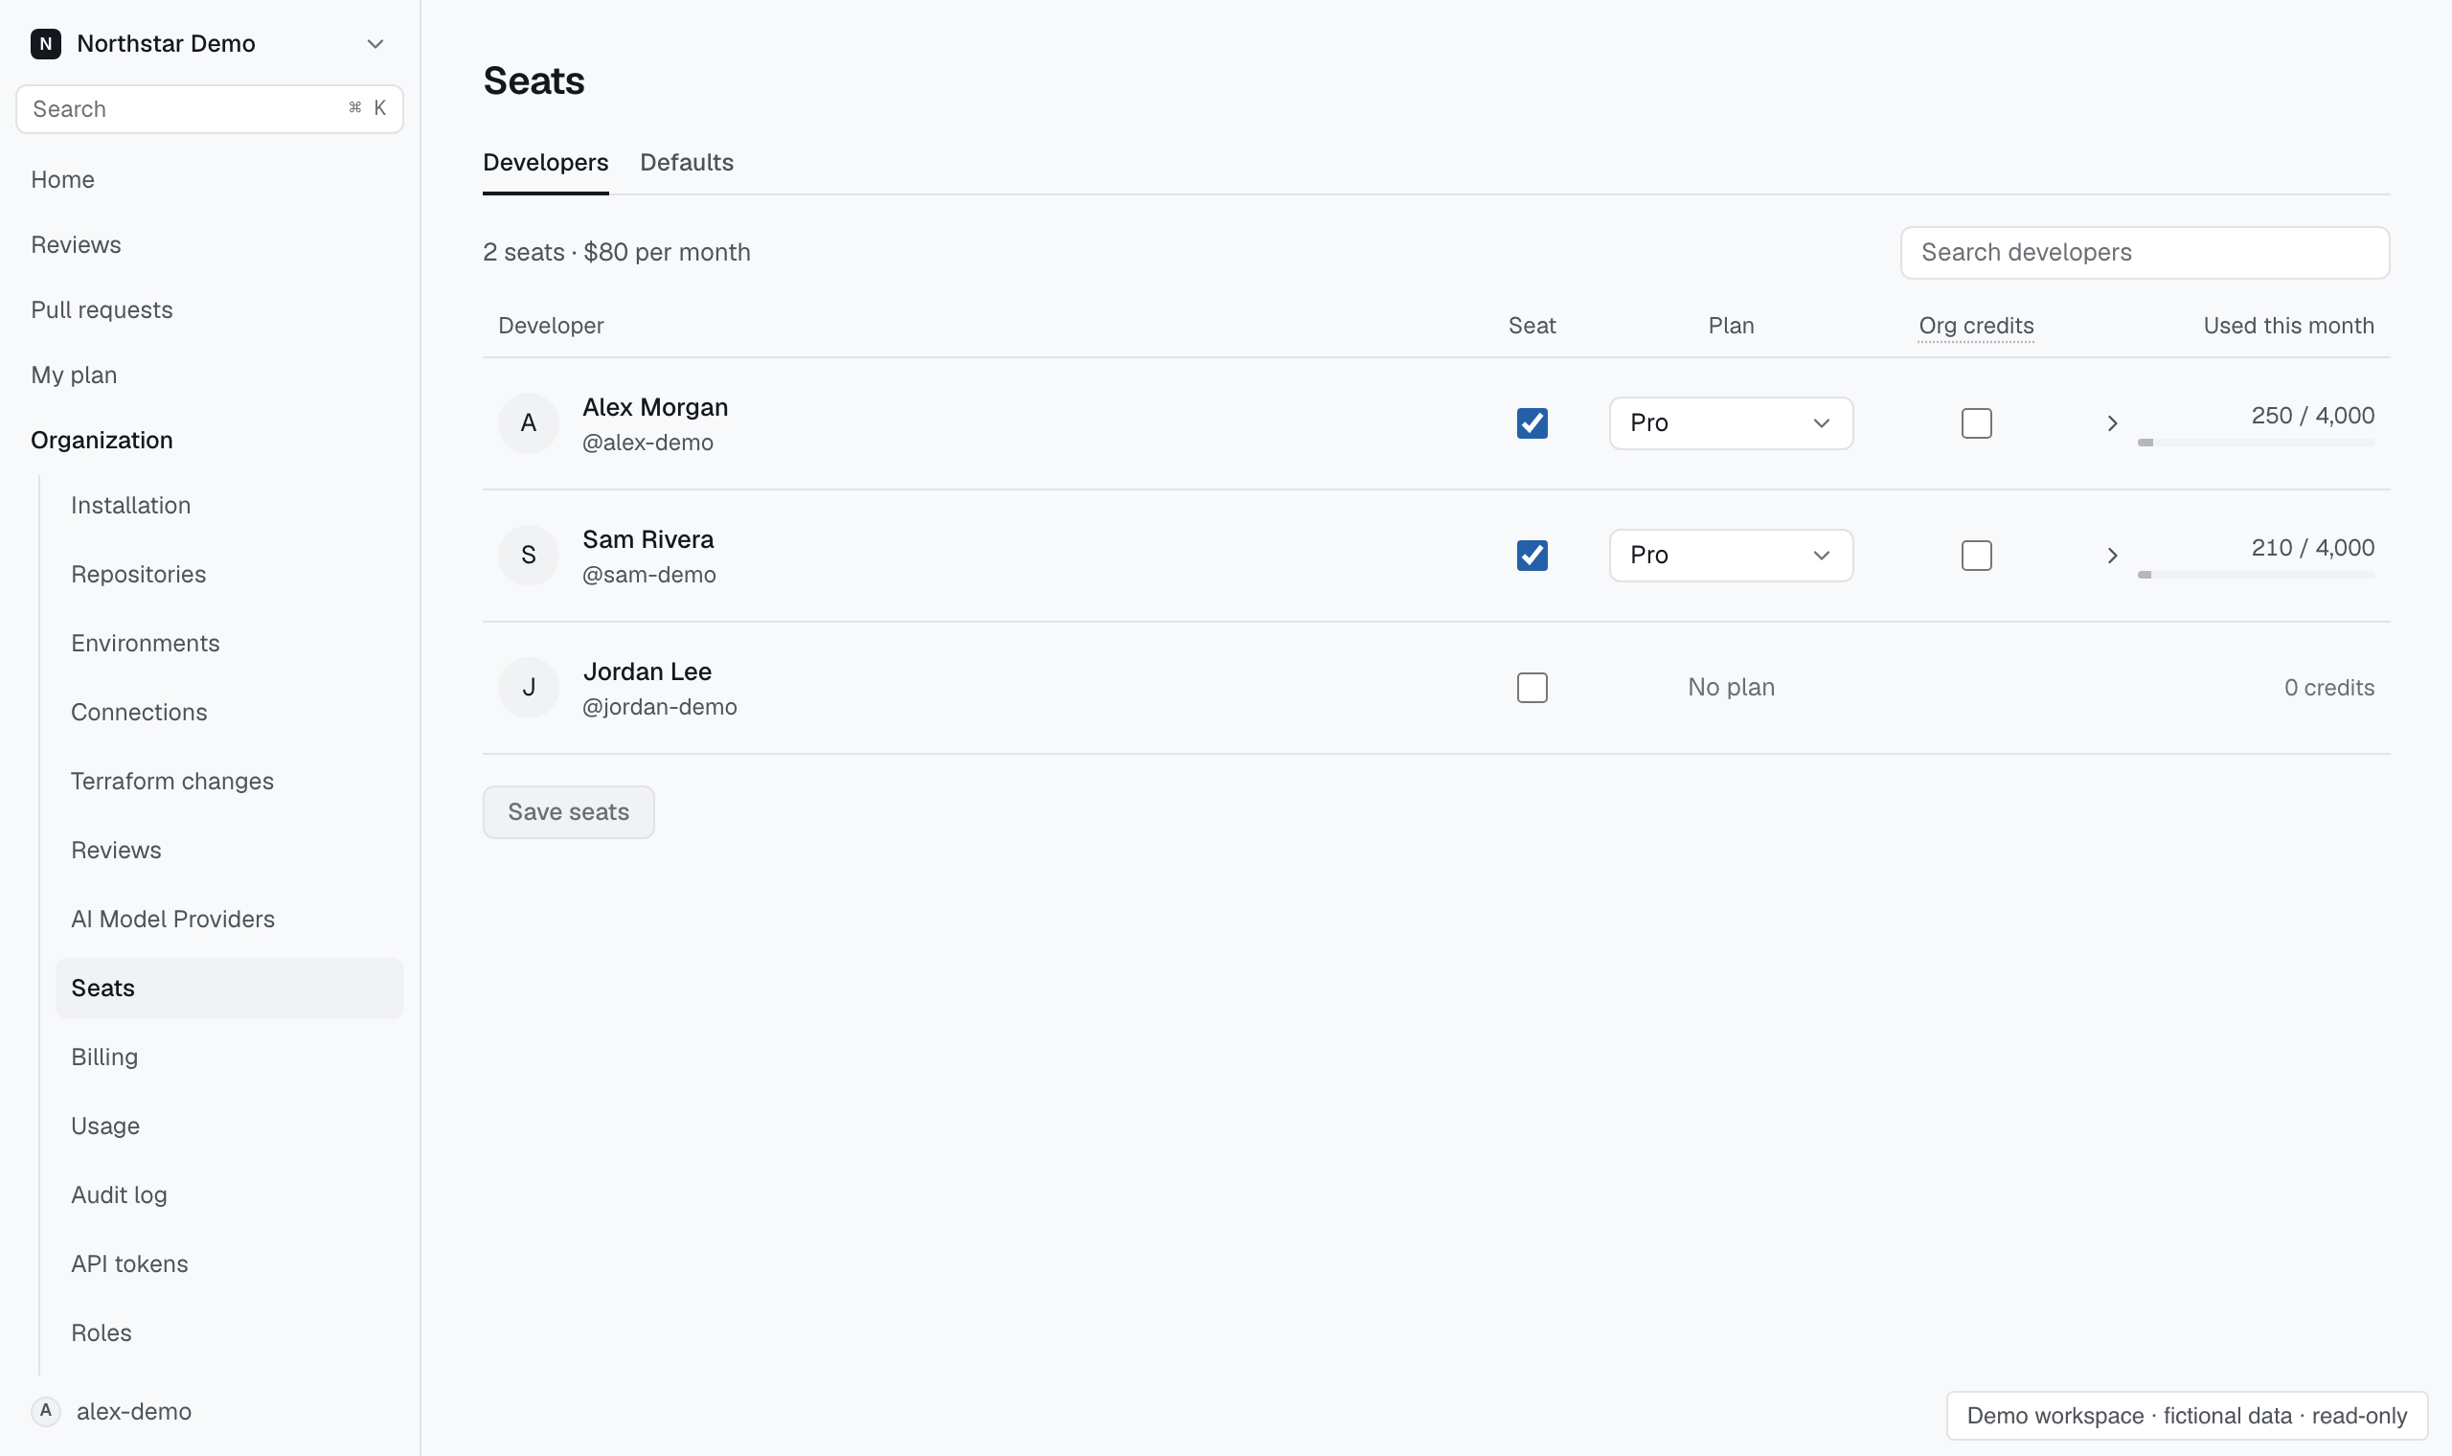
Task: Click Sam Rivera's avatar icon
Action: pos(529,556)
